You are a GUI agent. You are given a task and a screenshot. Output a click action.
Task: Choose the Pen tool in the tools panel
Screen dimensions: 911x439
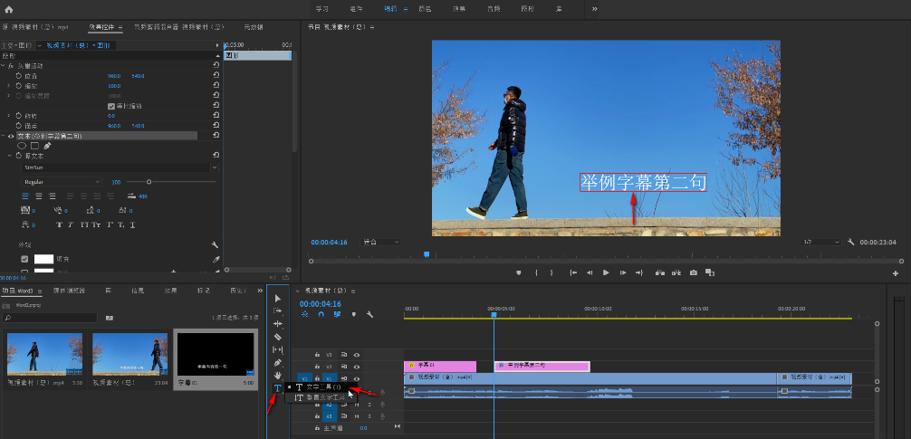point(278,363)
